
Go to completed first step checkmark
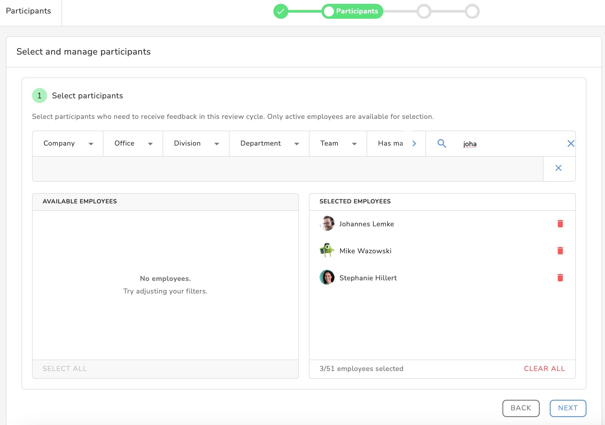280,11
